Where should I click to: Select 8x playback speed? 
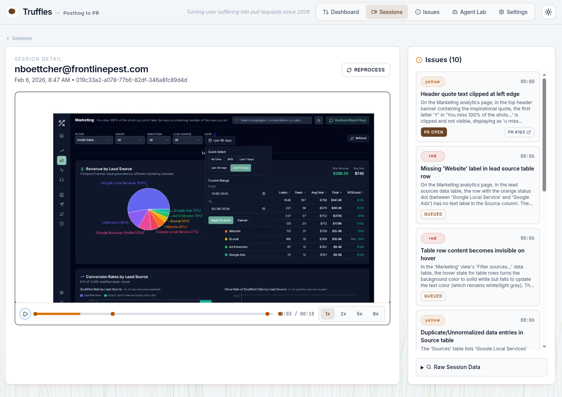375,314
